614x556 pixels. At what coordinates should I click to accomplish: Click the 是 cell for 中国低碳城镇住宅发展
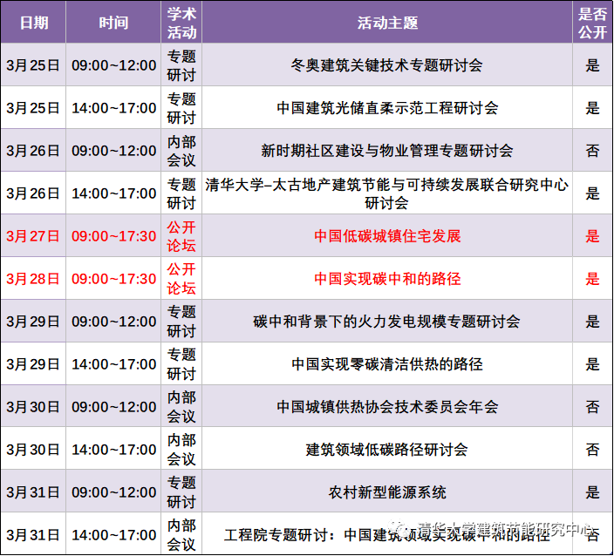[x=592, y=236]
